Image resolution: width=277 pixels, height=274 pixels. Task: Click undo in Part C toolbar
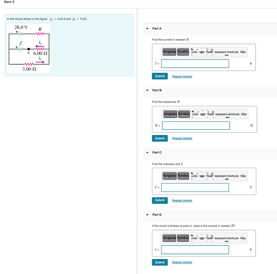point(194,176)
